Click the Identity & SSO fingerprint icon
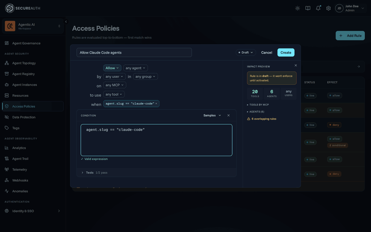 7,211
